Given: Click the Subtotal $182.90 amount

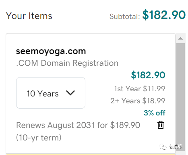Looking at the screenshot, I should point(164,15).
